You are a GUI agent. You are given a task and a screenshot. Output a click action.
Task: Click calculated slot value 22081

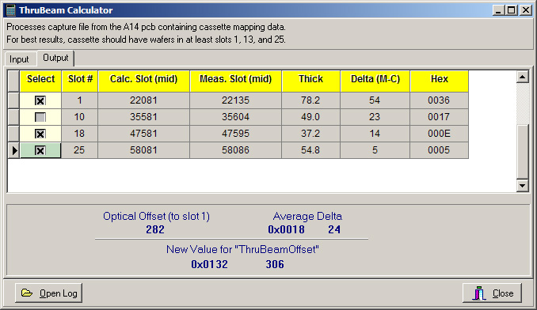tap(144, 100)
